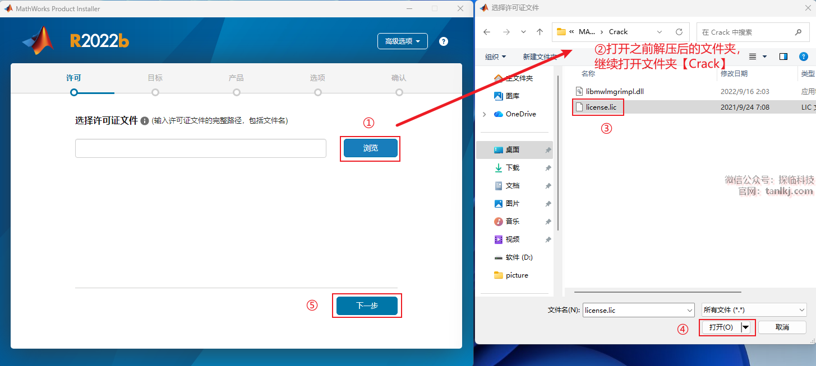Image resolution: width=816 pixels, height=366 pixels.
Task: Click the pin icon beside 文档
Action: coord(548,186)
